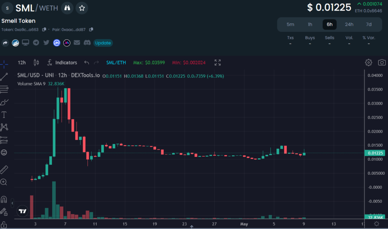Open the 12h interval dropdown
Viewport: 388px width, 229px height.
pos(22,63)
